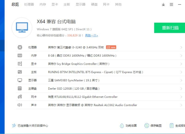Image resolution: width=185 pixels, height=134 pixels.
Task: Select Ivy Bridge Graphics Controller text
Action: tap(79, 64)
